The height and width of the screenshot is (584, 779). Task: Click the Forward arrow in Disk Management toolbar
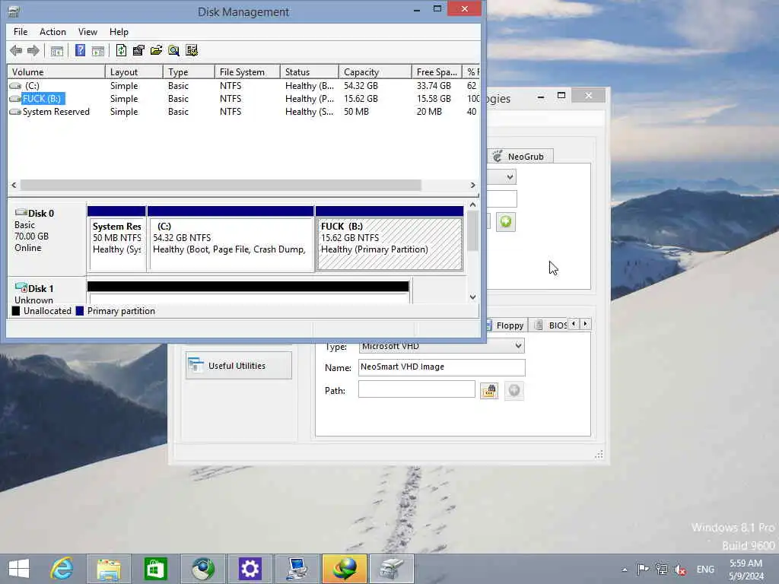coord(33,50)
